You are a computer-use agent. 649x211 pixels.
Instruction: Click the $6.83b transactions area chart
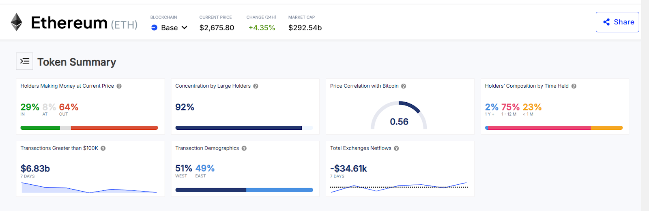pyautogui.click(x=89, y=188)
